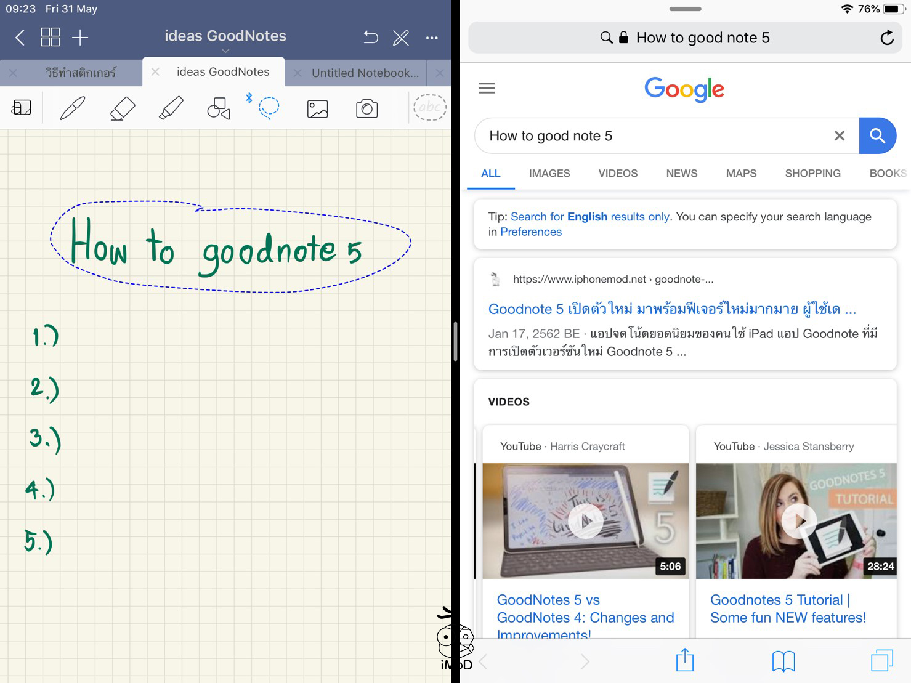
Task: Tap the Camera tool icon
Action: (366, 109)
